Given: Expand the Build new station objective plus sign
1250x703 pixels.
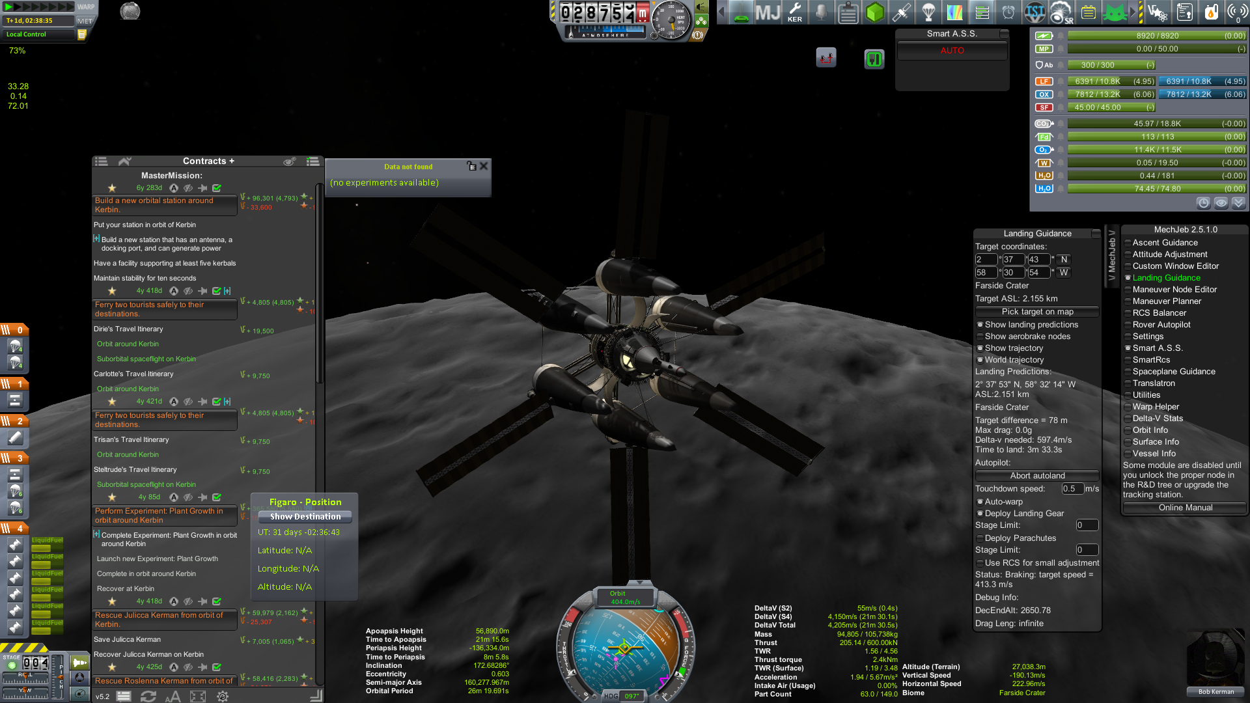Looking at the screenshot, I should pyautogui.click(x=96, y=239).
